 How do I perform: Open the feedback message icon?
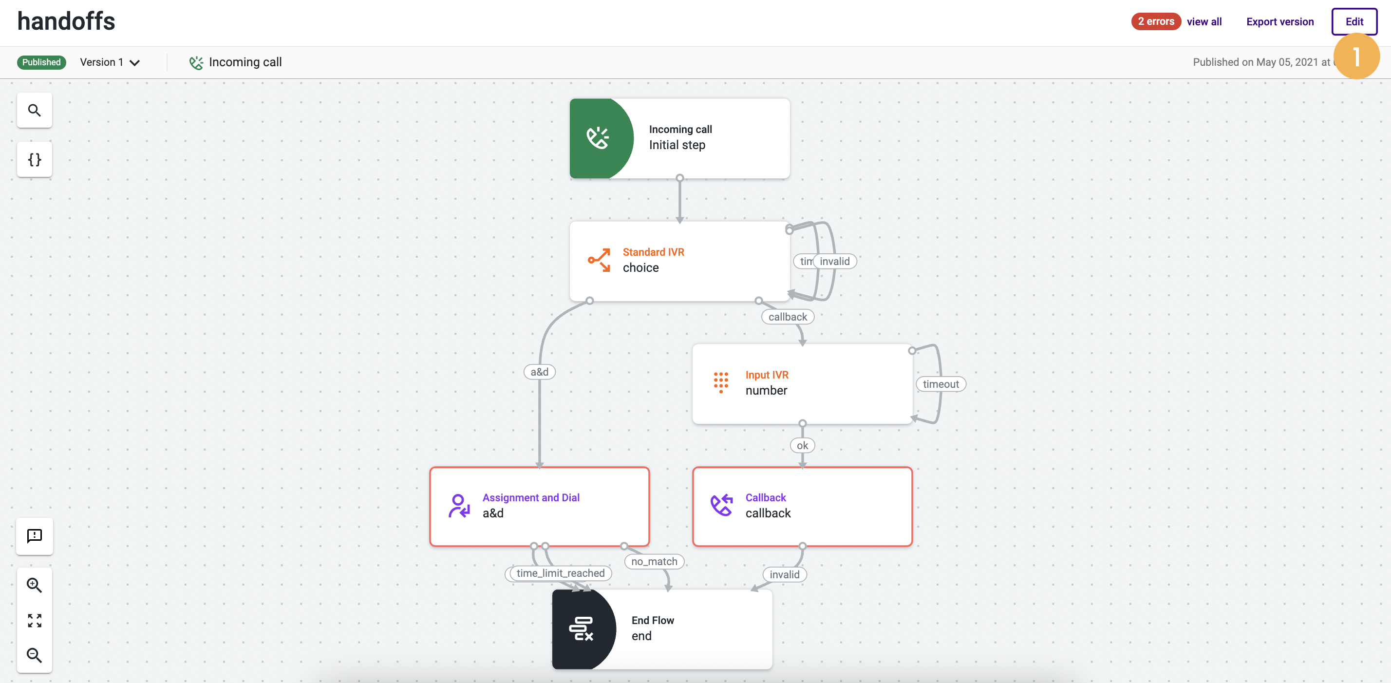tap(35, 535)
